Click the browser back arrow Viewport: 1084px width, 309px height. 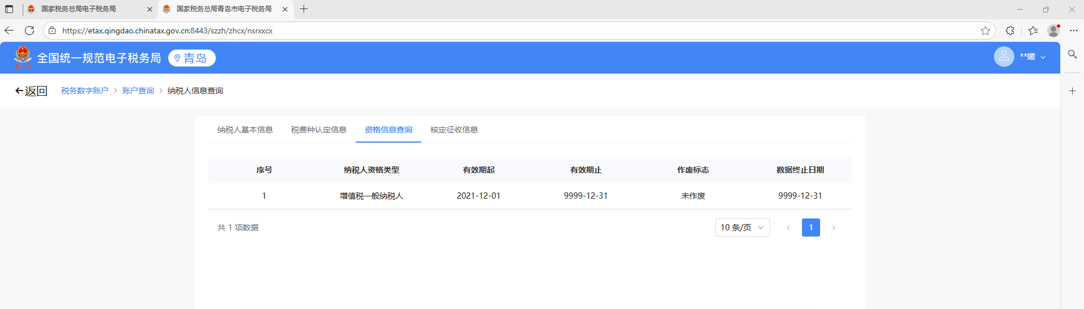pos(9,31)
